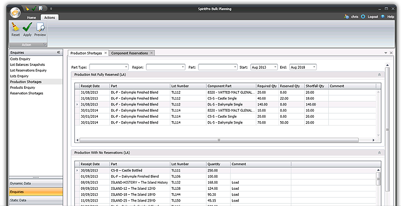401x206 pixels.
Task: Switch to the Home ribbon tab
Action: pos(31,18)
